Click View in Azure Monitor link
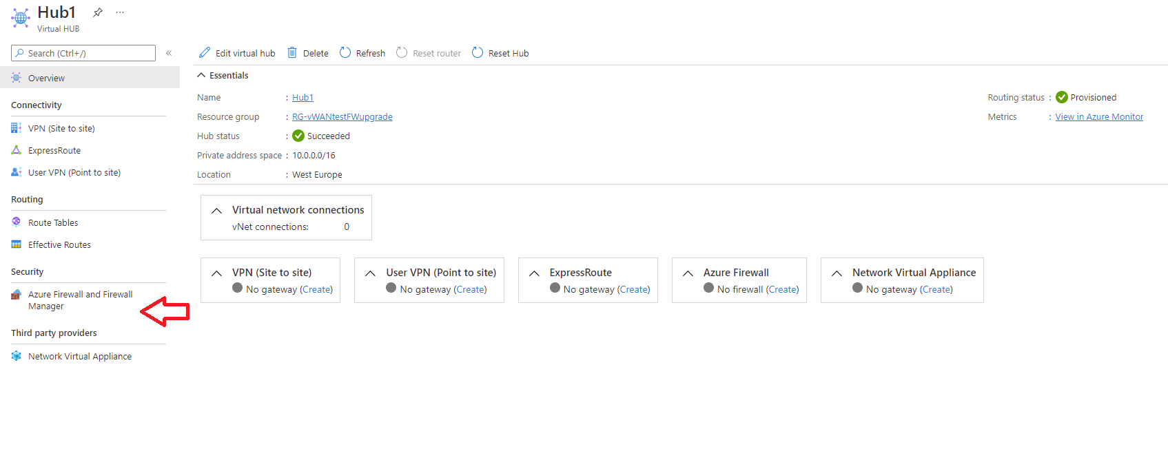Viewport: 1168px width, 460px height. (x=1099, y=117)
